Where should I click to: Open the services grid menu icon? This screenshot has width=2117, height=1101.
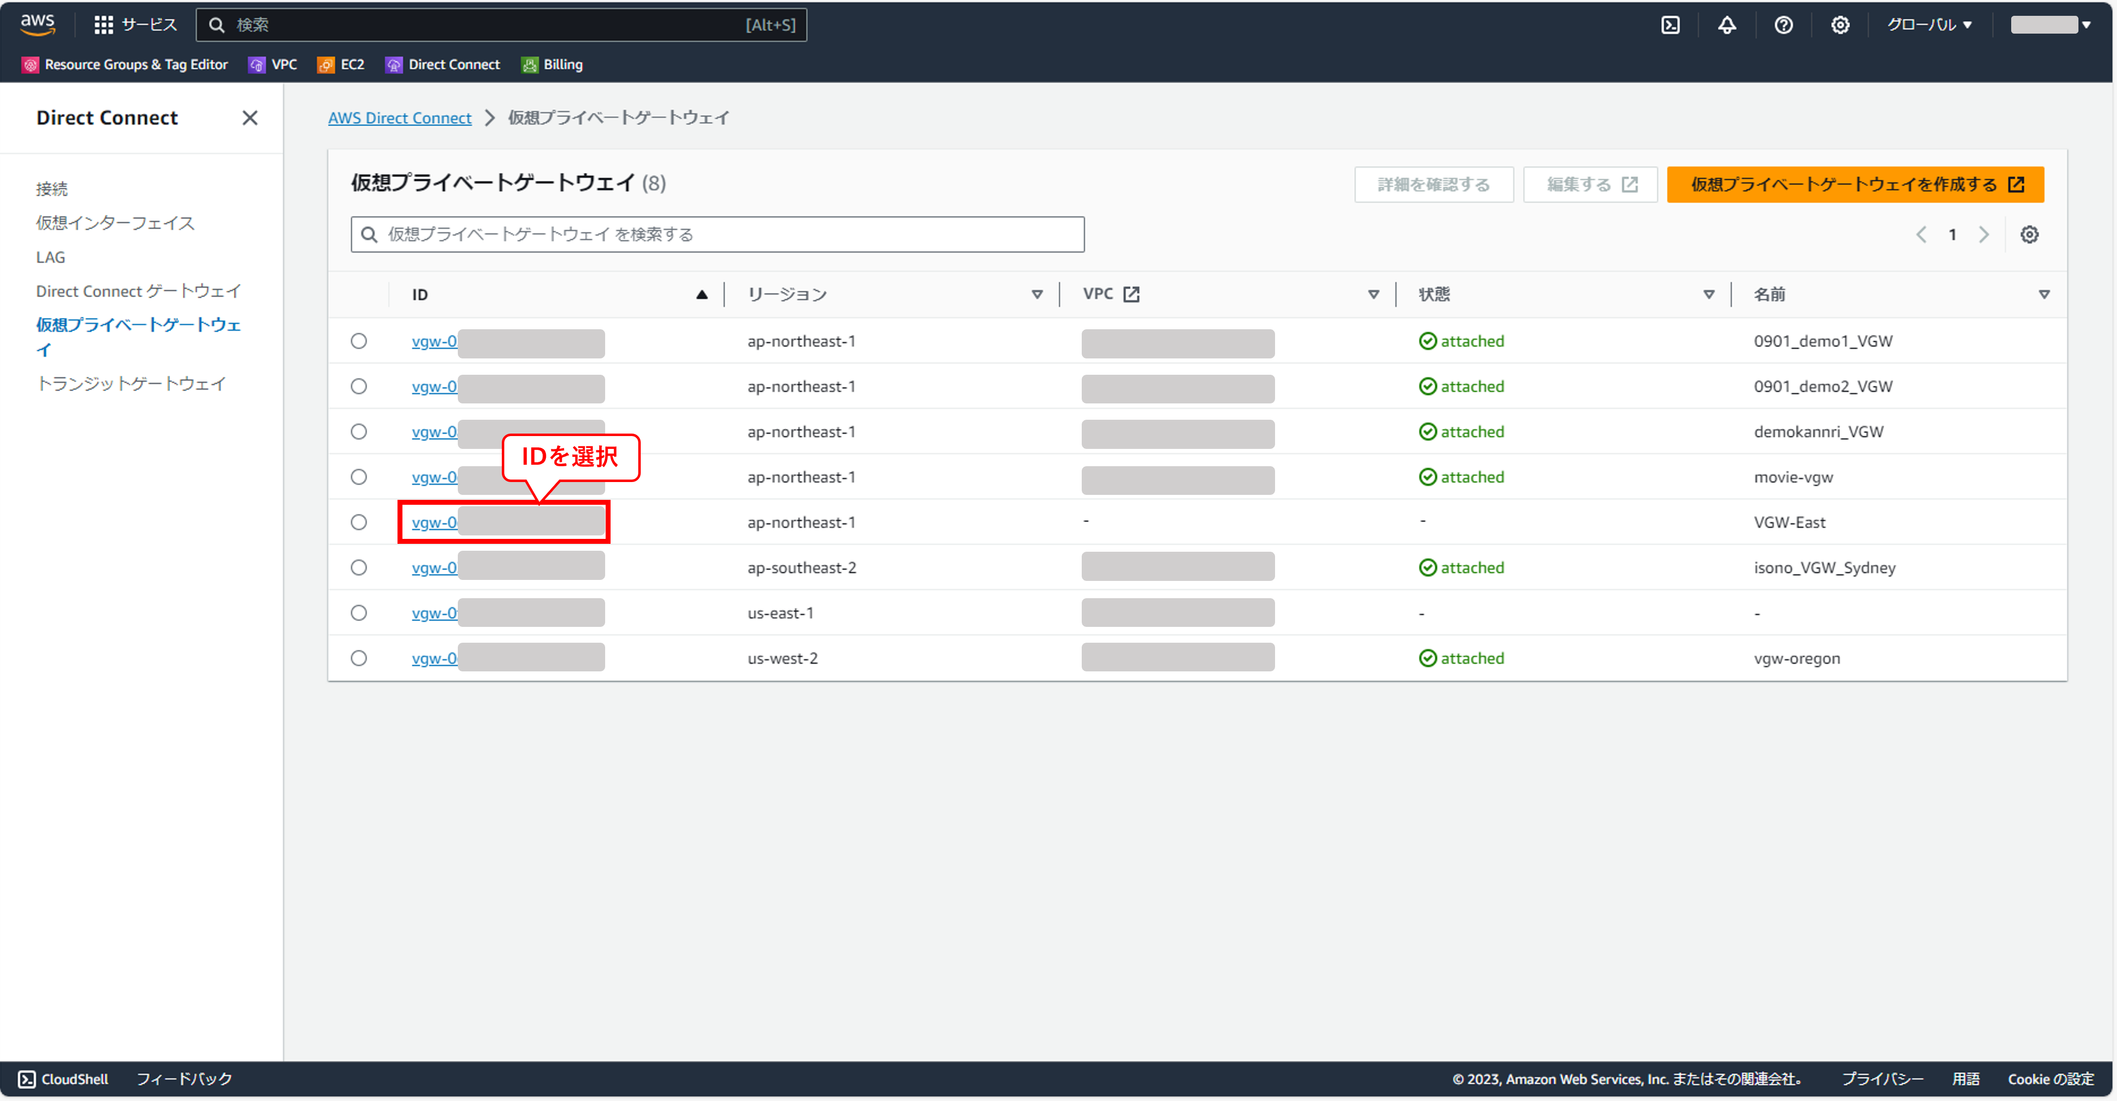tap(103, 25)
